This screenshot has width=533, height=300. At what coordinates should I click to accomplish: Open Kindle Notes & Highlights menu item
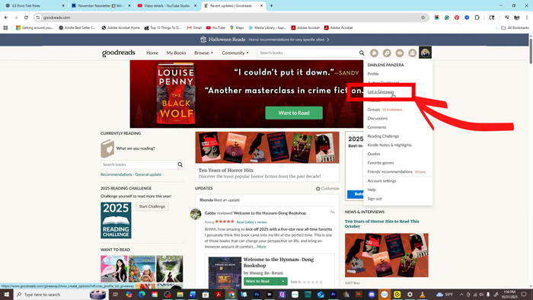coord(389,145)
